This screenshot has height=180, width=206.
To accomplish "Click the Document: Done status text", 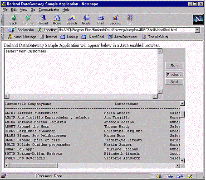I will [x=50, y=176].
